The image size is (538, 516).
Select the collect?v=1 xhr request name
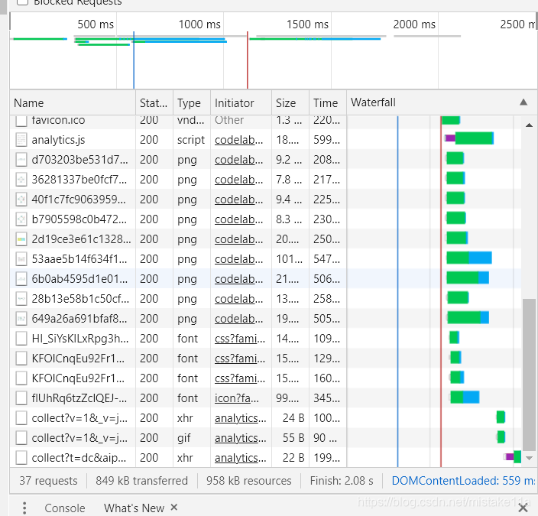coord(79,418)
